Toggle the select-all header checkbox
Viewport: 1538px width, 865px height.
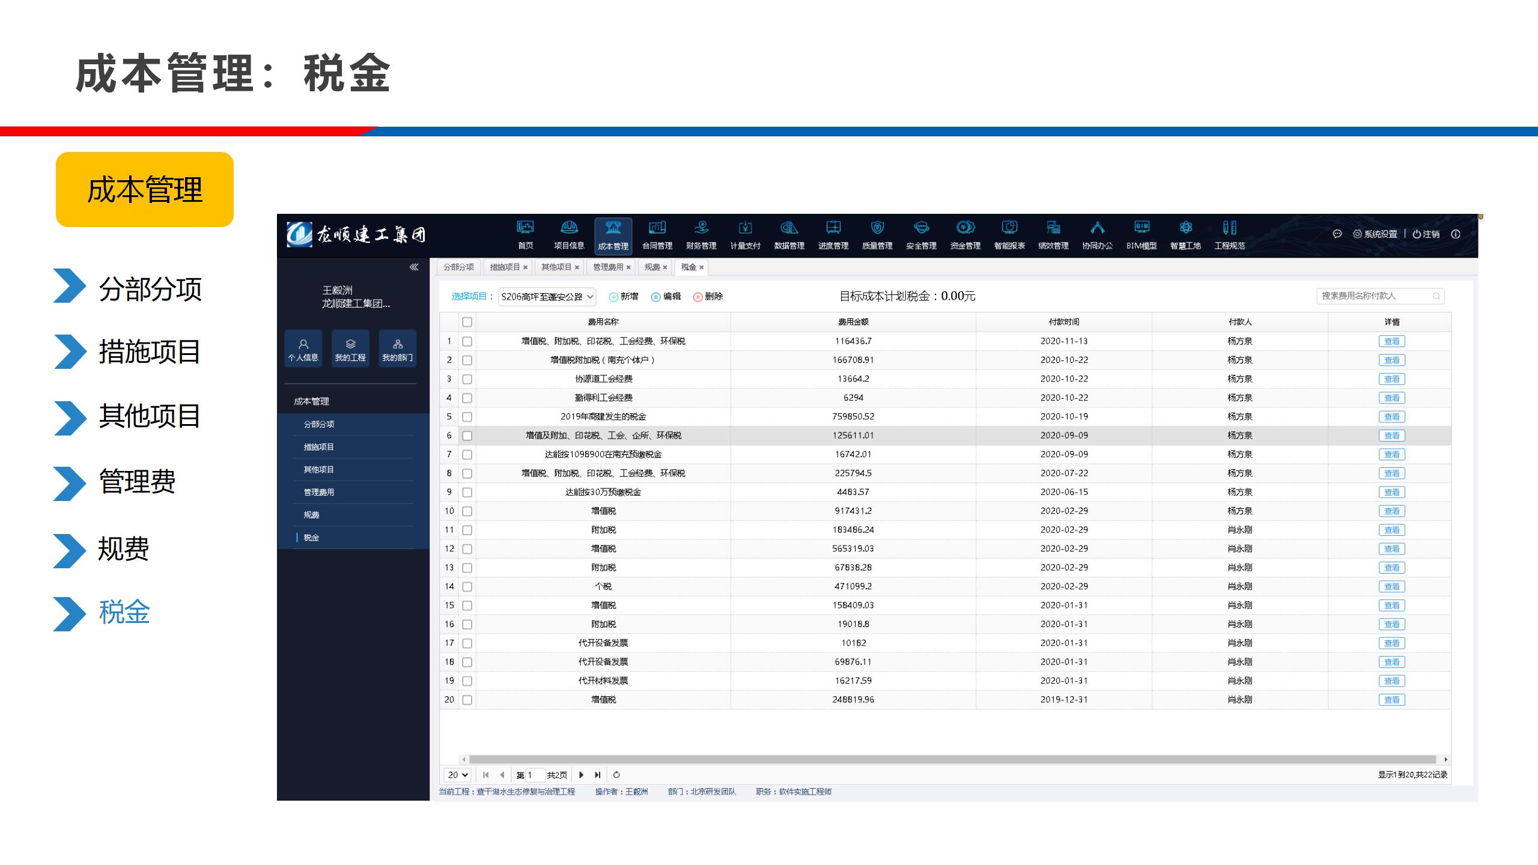click(x=467, y=322)
